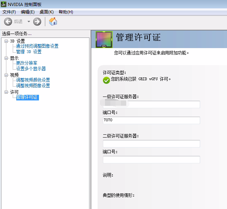Open the 文件(F) menu
Image resolution: width=227 pixels, height=209 pixels.
9,12
